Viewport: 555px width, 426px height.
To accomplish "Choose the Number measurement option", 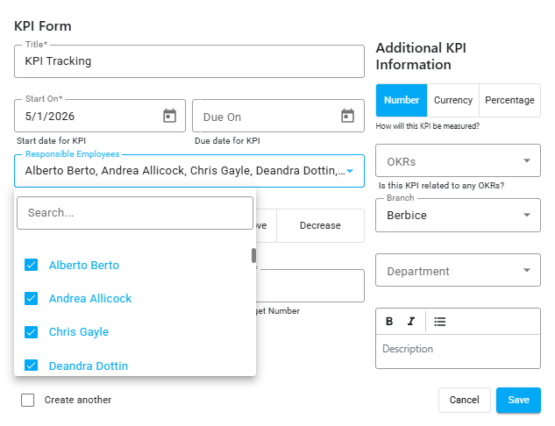I will (402, 100).
